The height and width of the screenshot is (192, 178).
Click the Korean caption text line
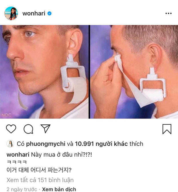39,170
